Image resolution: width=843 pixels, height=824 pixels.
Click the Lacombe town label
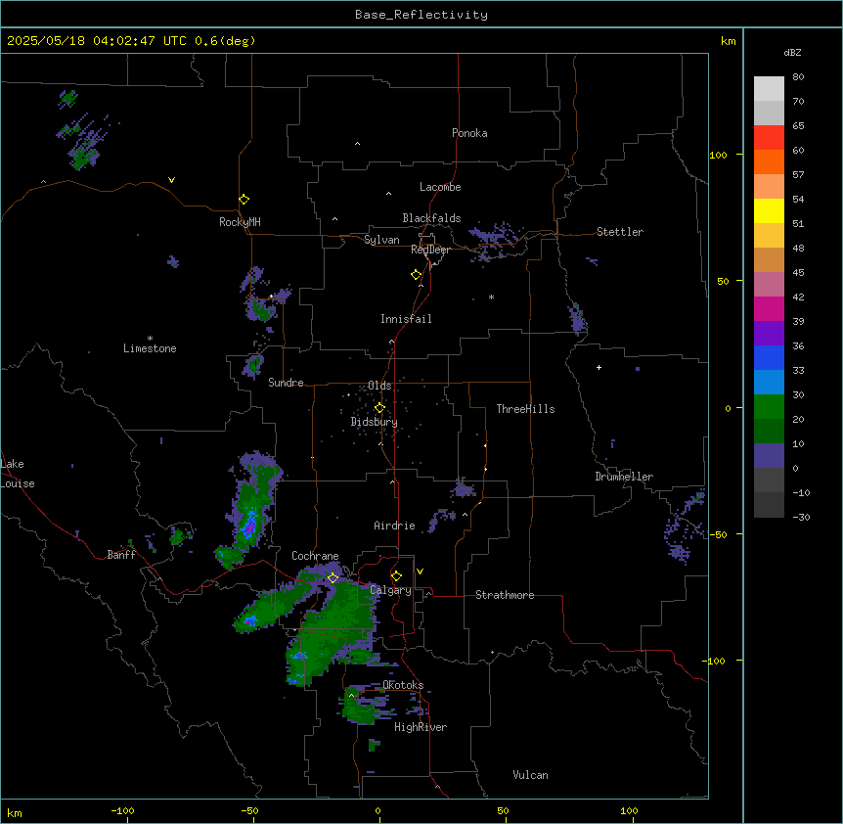pos(440,187)
